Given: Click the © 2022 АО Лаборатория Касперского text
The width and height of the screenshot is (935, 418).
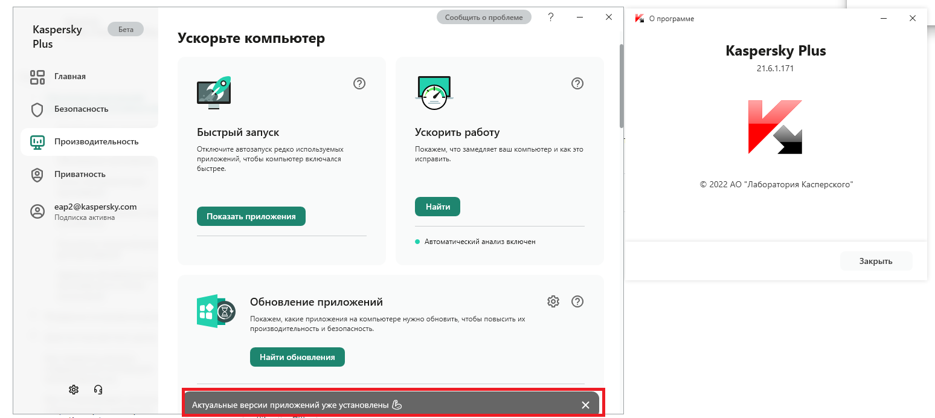Looking at the screenshot, I should click(776, 184).
